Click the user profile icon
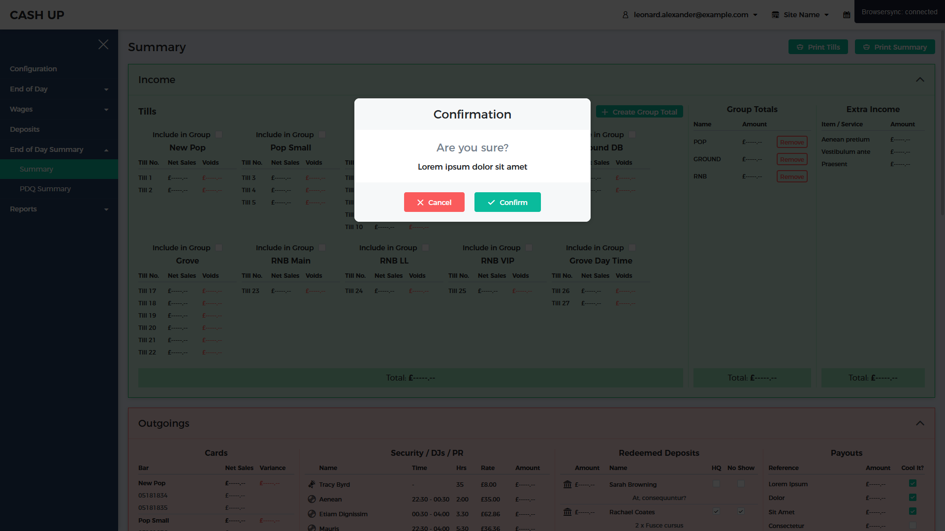Screen dimensions: 945x531 tap(626, 15)
